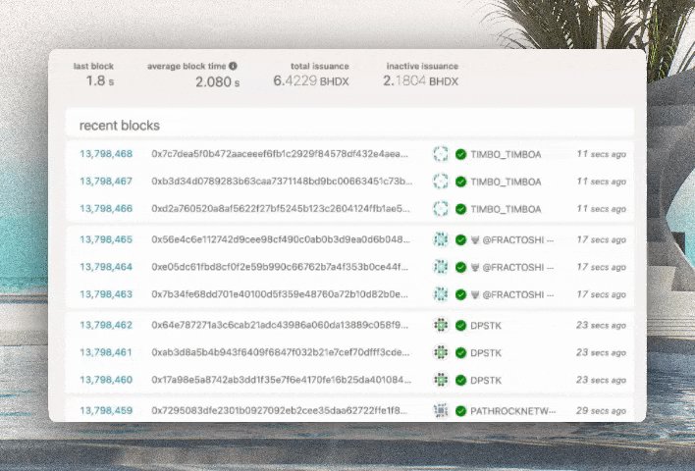Select hash starting 0x56e4c6e112742d9c
The height and width of the screenshot is (471, 695).
(x=281, y=239)
